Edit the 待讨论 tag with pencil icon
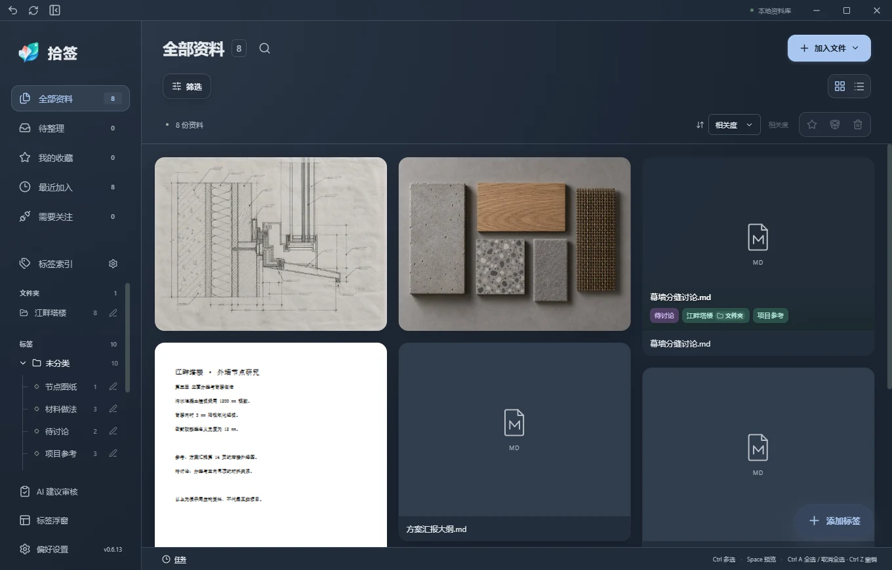 [113, 431]
